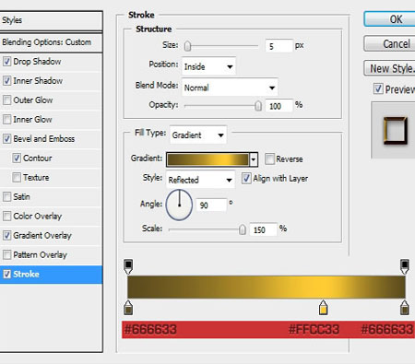The width and height of the screenshot is (415, 364).
Task: Check the Reverse gradient checkbox
Action: (269, 159)
